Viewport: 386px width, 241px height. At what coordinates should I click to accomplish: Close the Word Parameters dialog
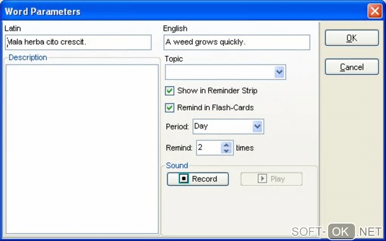pos(375,11)
